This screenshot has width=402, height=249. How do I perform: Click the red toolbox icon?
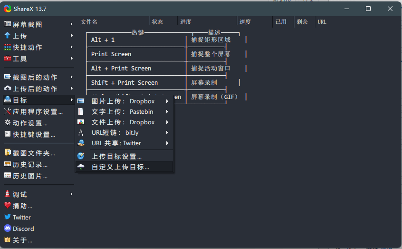pyautogui.click(x=8, y=59)
